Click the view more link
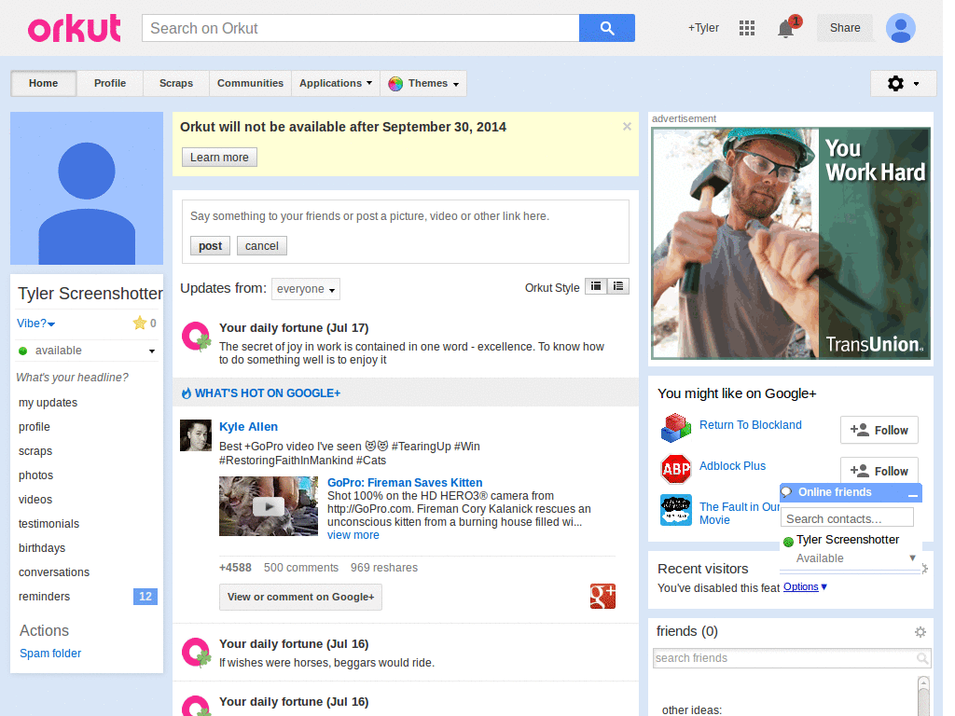955x716 pixels. pos(353,535)
